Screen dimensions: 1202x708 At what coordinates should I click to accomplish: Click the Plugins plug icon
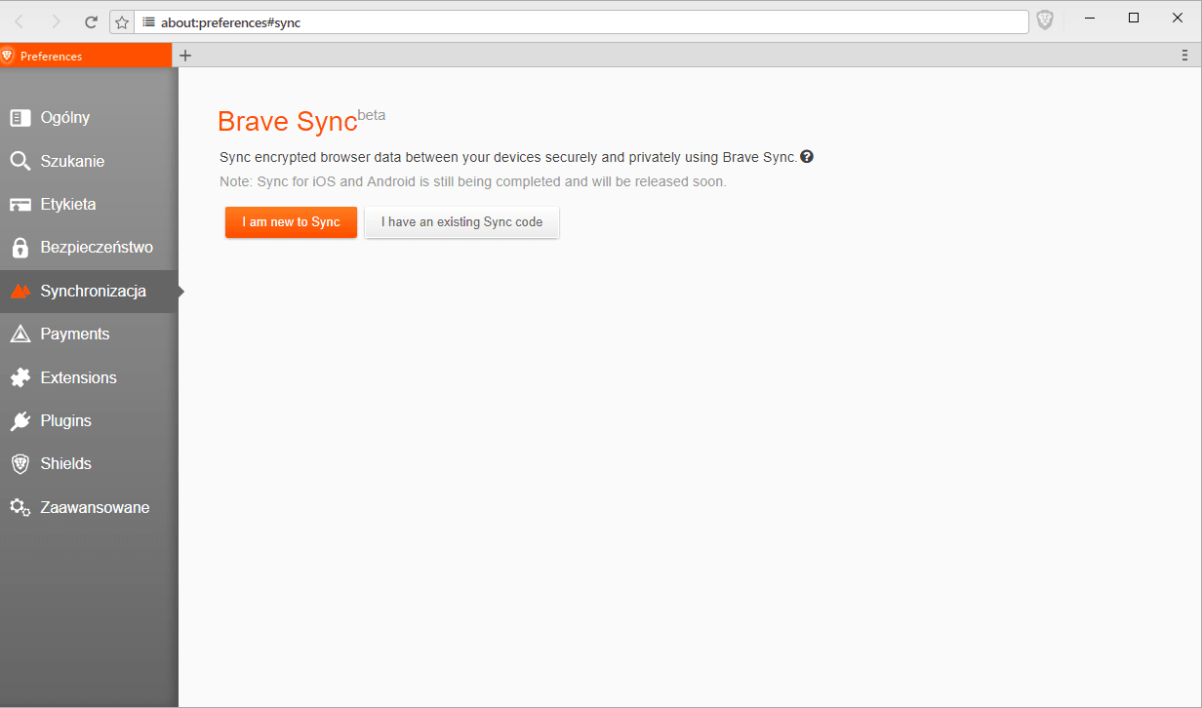pyautogui.click(x=20, y=420)
